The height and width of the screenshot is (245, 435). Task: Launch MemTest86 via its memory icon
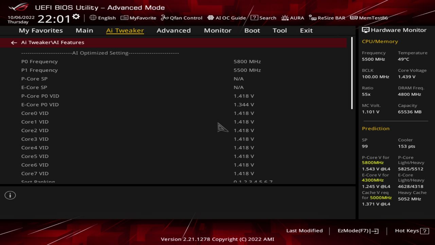pos(354,18)
